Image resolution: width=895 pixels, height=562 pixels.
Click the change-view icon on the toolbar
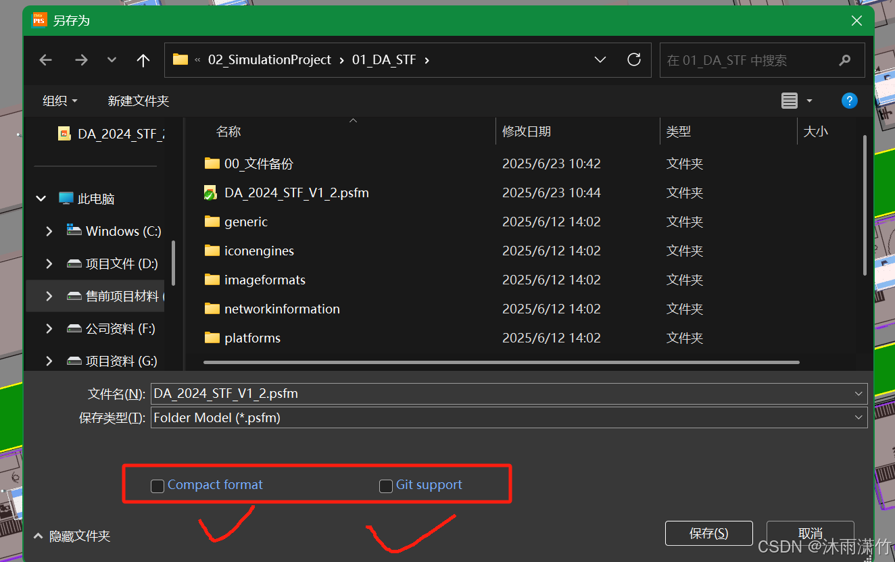coord(789,100)
